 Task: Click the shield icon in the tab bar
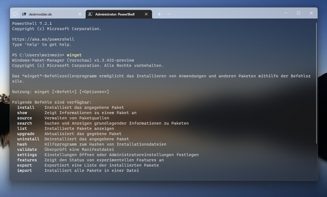14,14
